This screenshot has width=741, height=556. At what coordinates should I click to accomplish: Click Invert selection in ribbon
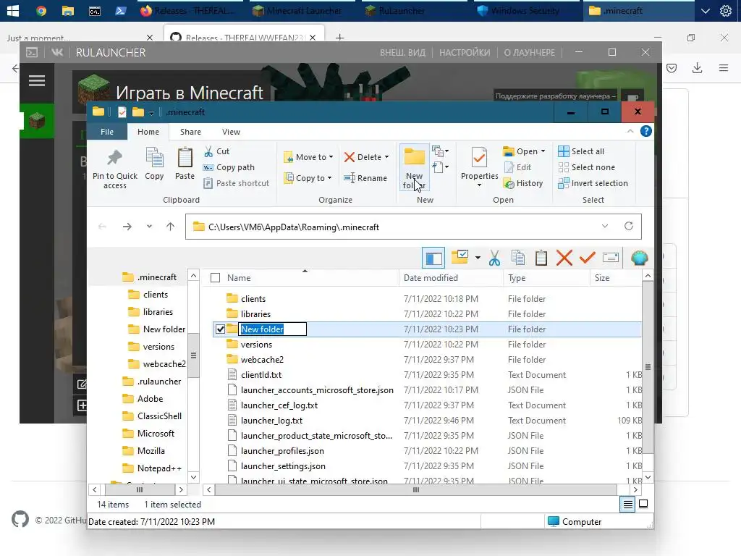pos(593,183)
